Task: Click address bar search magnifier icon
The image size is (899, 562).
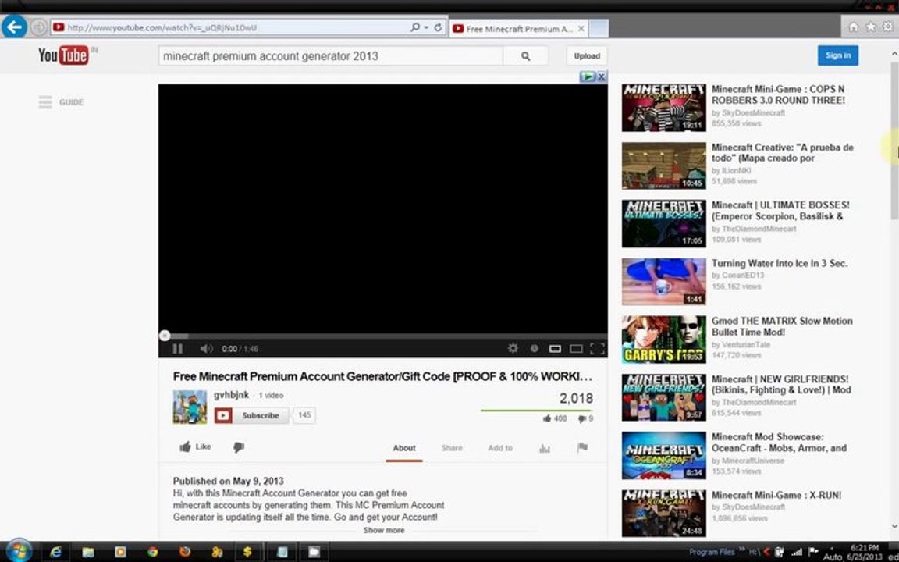Action: (415, 27)
